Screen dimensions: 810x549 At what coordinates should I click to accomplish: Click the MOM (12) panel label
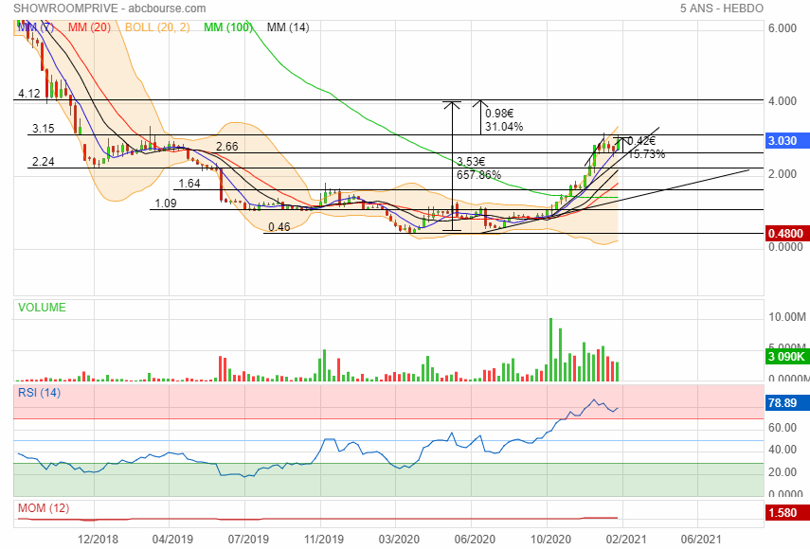tap(44, 508)
